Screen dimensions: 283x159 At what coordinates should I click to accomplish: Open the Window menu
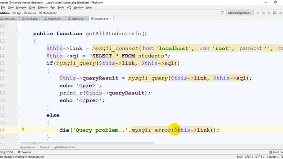[79, 8]
